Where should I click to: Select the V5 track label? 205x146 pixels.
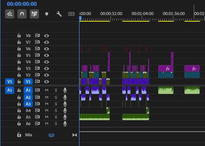pos(28,55)
